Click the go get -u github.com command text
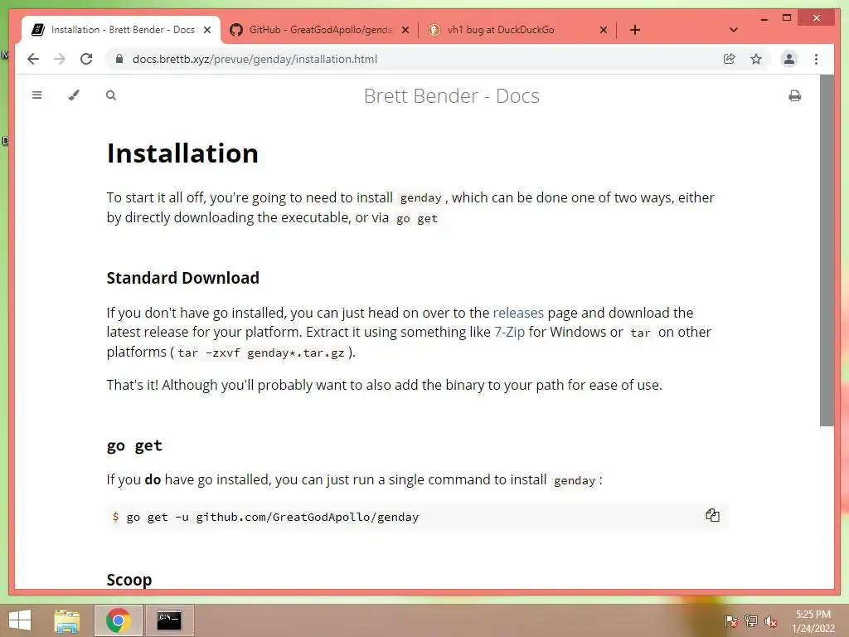 272,517
